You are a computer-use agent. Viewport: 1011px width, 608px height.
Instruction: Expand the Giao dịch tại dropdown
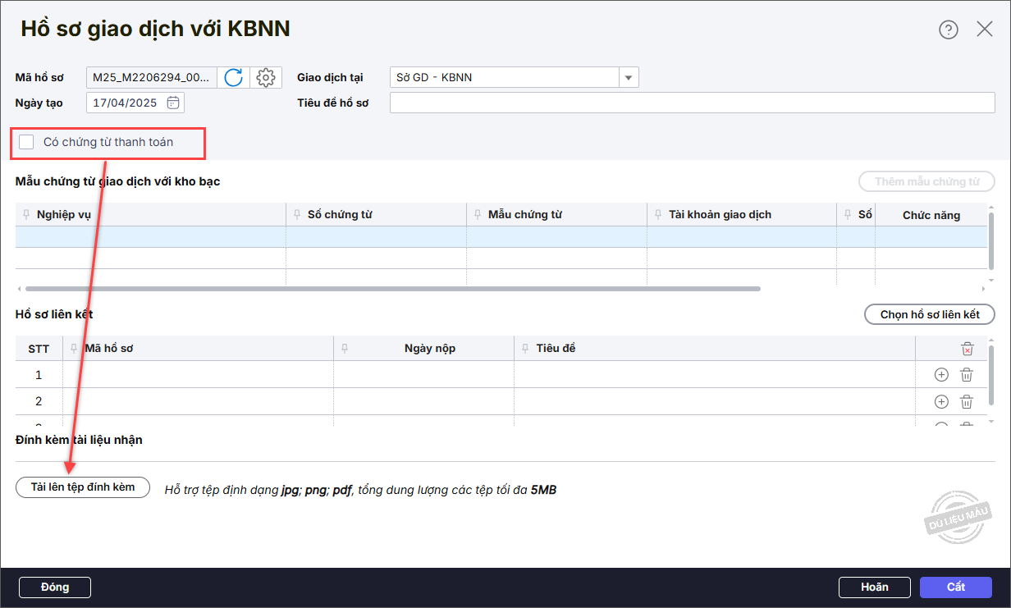[629, 78]
